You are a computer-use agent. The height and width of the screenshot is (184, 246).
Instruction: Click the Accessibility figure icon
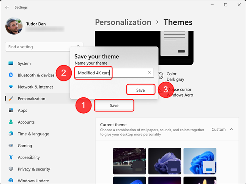click(11, 157)
